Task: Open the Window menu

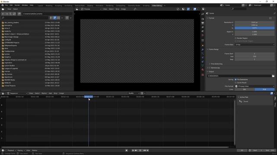Action: tap(25, 6)
